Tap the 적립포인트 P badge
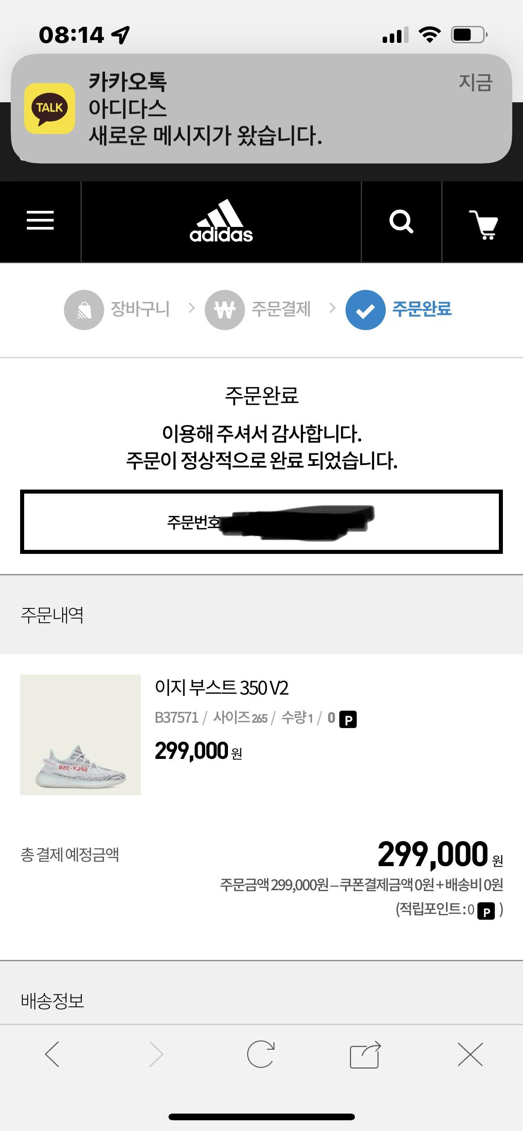 pyautogui.click(x=486, y=911)
